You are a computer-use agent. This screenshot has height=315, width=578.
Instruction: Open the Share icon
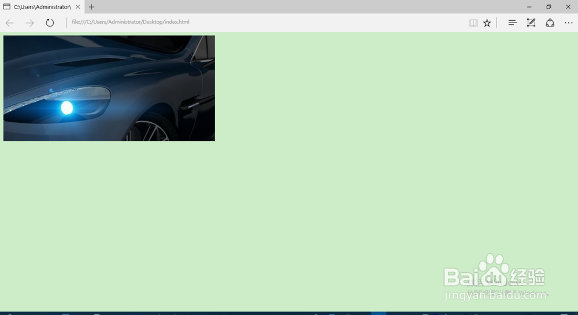point(550,23)
